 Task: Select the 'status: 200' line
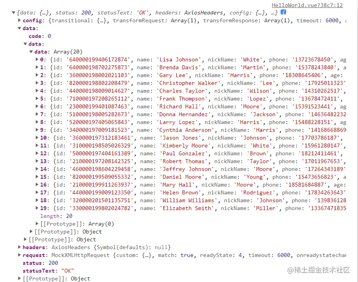40,263
